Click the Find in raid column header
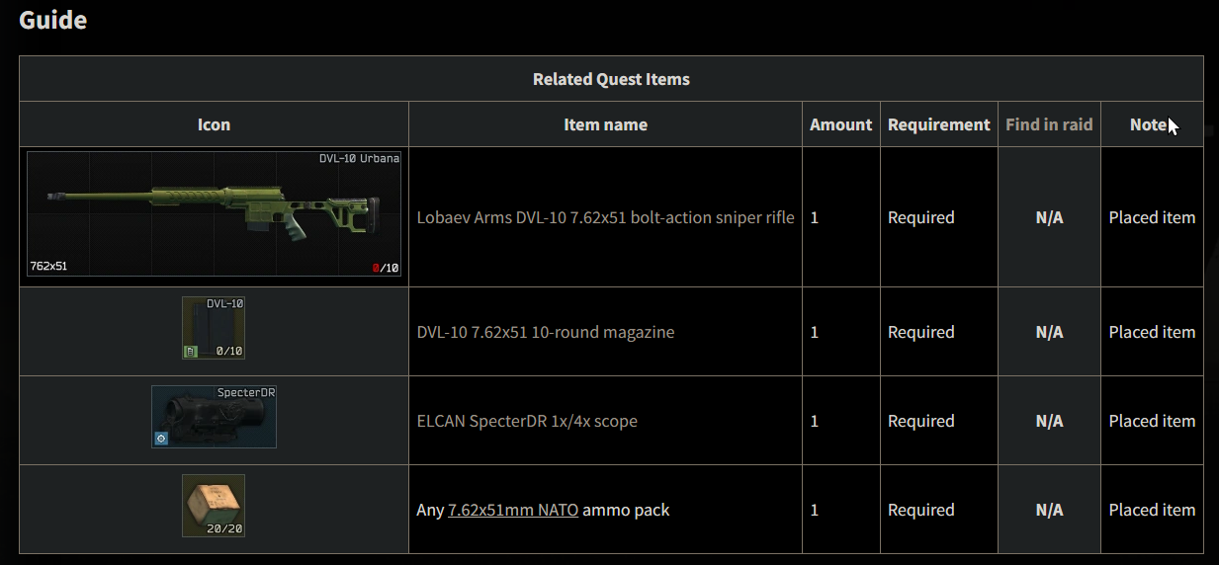Viewport: 1219px width, 565px height. click(1049, 124)
